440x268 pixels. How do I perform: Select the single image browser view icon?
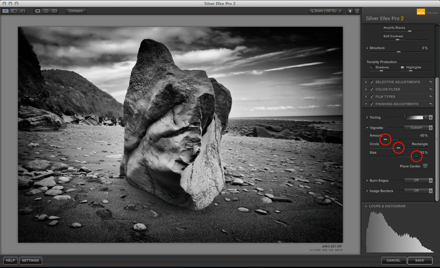click(x=5, y=11)
